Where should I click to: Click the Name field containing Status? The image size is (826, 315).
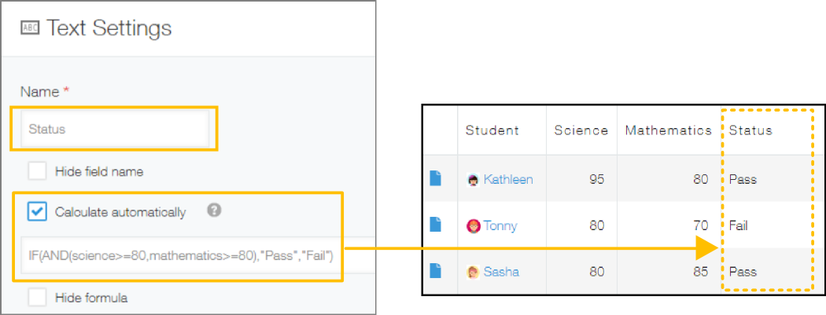113,129
